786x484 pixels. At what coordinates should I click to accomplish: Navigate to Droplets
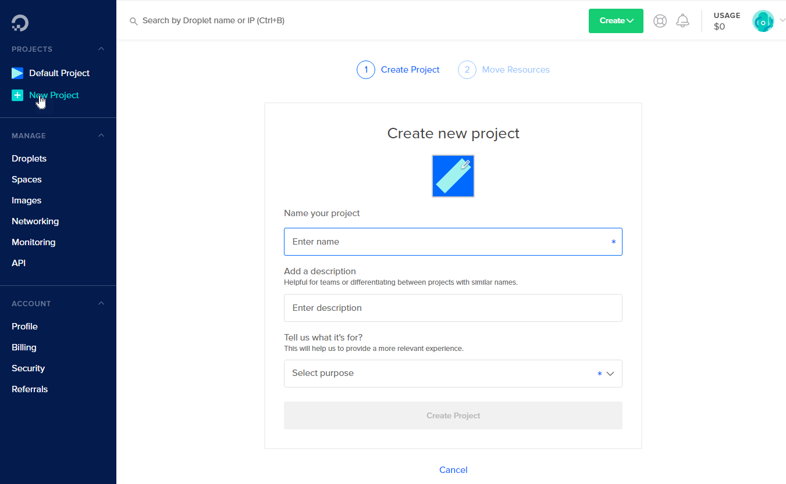click(29, 158)
